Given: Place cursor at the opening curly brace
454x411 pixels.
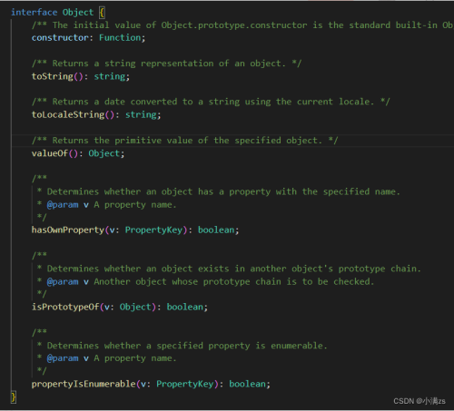Looking at the screenshot, I should [x=102, y=13].
